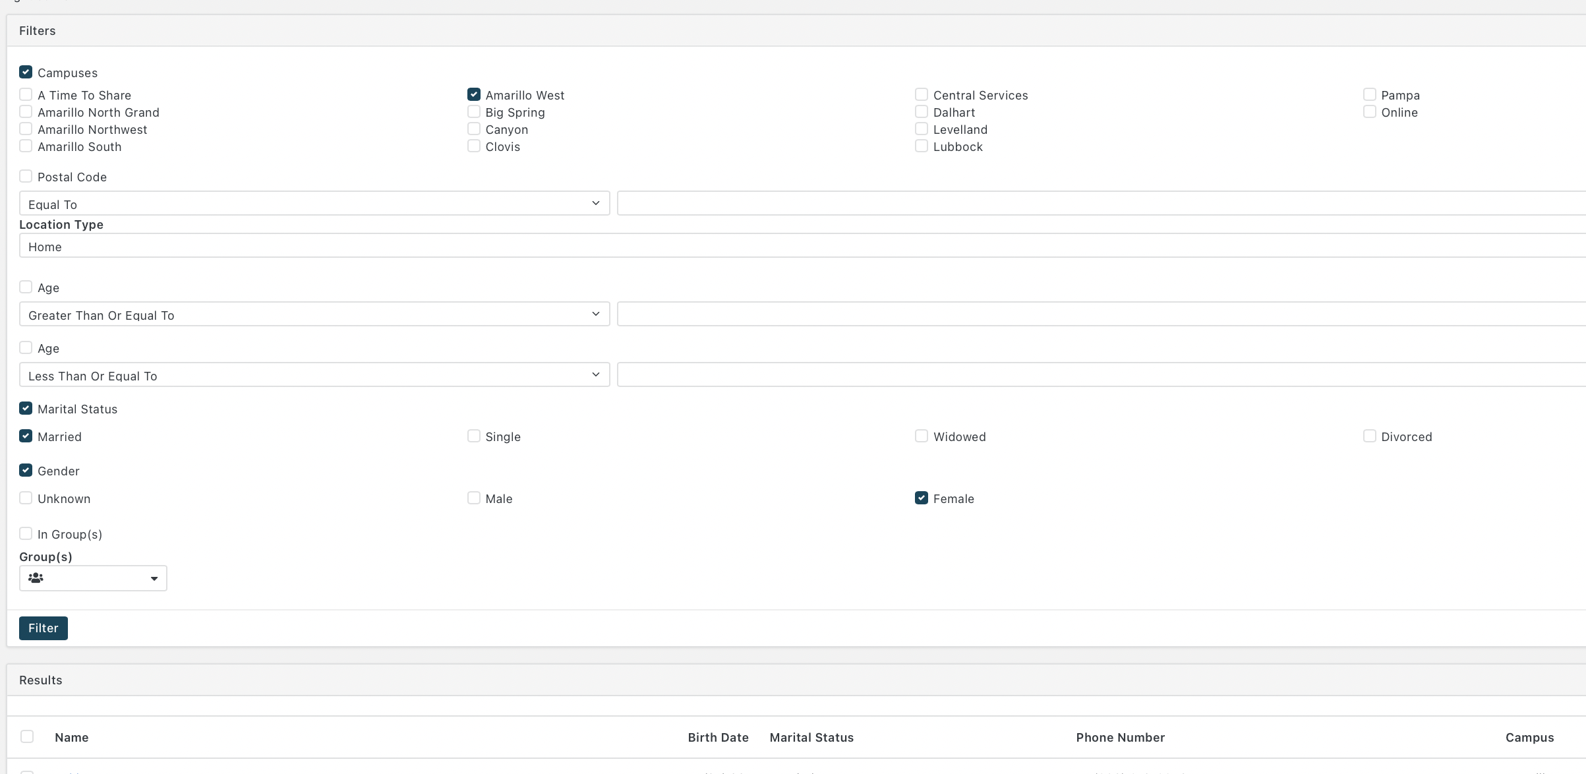Image resolution: width=1586 pixels, height=774 pixels.
Task: Open the Greater Than Or Equal To dropdown
Action: click(x=314, y=314)
